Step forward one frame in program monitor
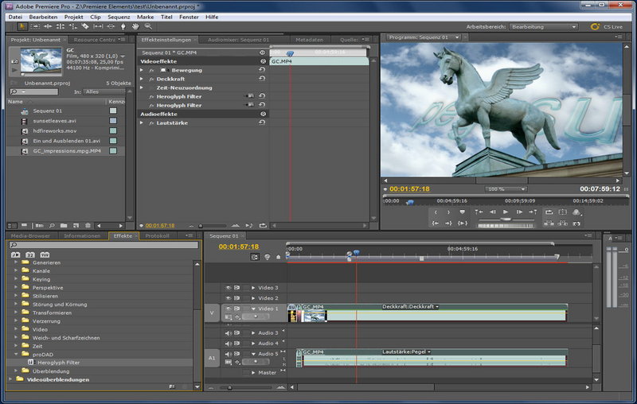 click(519, 212)
